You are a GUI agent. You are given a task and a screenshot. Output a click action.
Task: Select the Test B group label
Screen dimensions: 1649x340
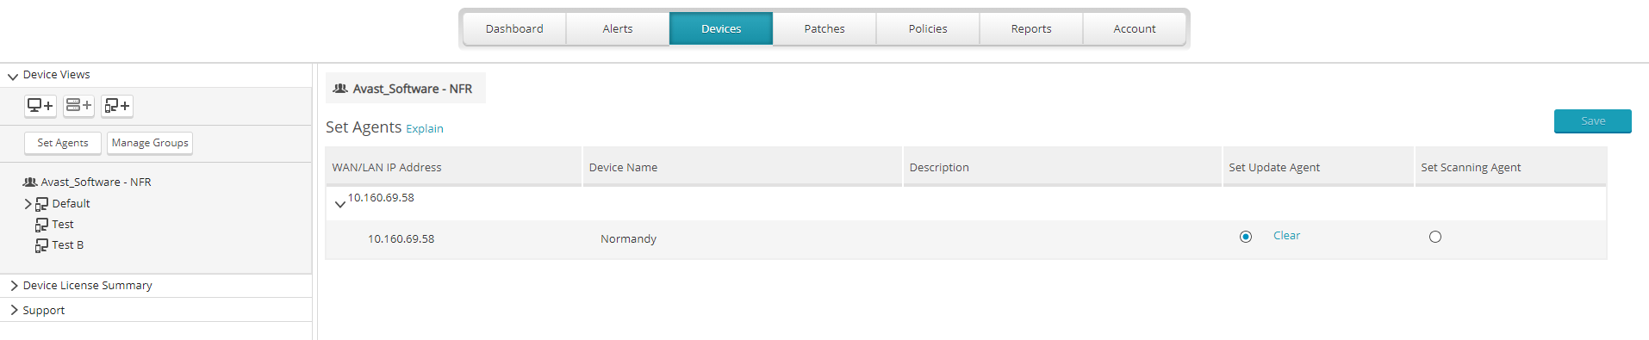(x=68, y=245)
